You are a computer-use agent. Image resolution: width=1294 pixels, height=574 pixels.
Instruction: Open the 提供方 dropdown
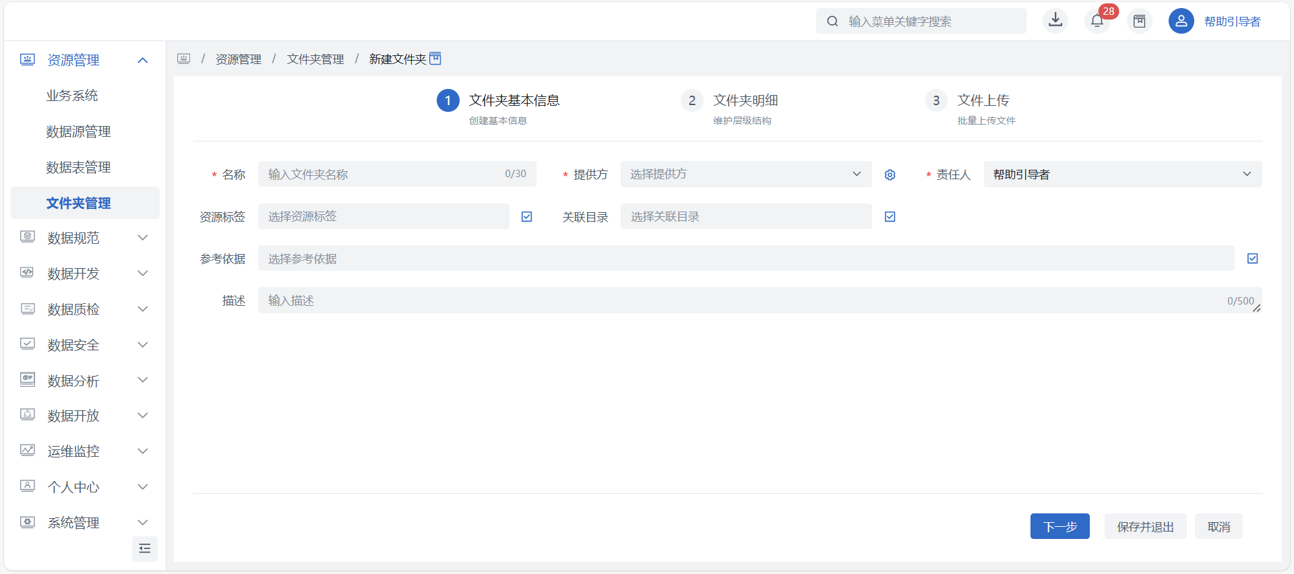pos(746,174)
